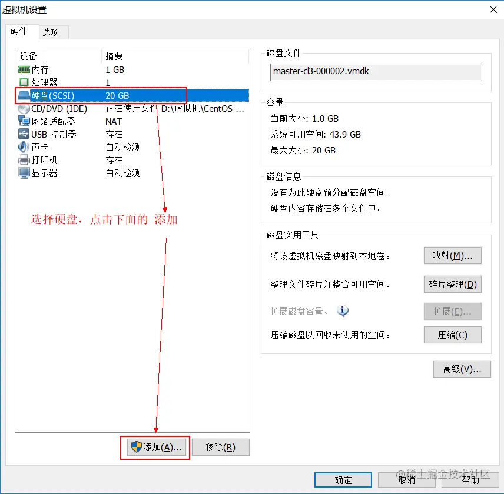Viewport: 504px width, 494px height.
Task: Click the printer (打印机) icon
Action: tap(24, 160)
